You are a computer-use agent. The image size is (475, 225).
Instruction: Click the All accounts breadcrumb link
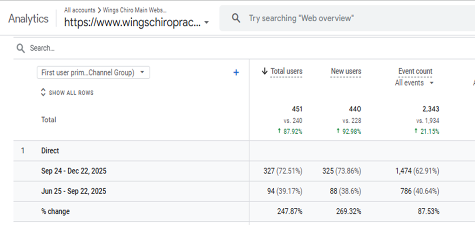[80, 10]
